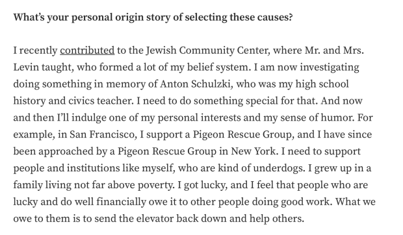Screen dimensions: 403x235
Task: Click the word "indulge" in the paragraph
Action: click(89, 117)
